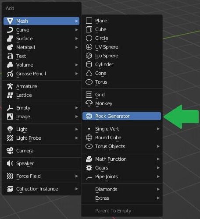Select the Plane menu entry
The height and width of the screenshot is (219, 200).
pyautogui.click(x=121, y=21)
